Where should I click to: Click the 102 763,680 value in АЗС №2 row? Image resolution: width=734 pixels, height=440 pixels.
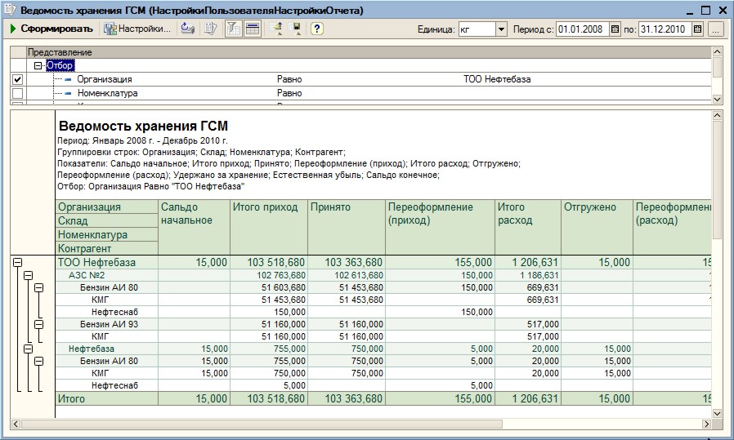click(x=281, y=275)
